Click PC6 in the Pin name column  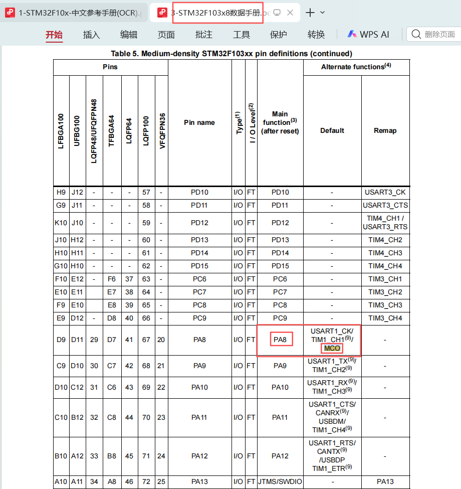pyautogui.click(x=199, y=279)
